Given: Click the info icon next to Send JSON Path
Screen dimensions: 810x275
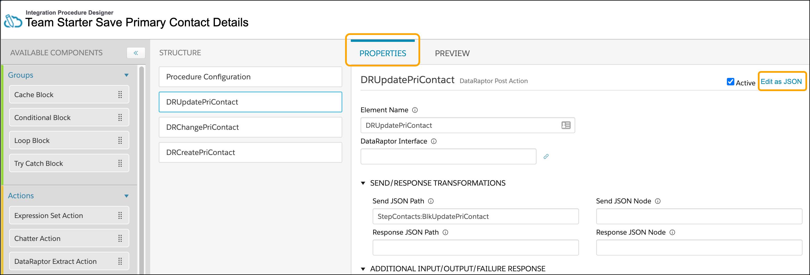Looking at the screenshot, I should tap(431, 201).
